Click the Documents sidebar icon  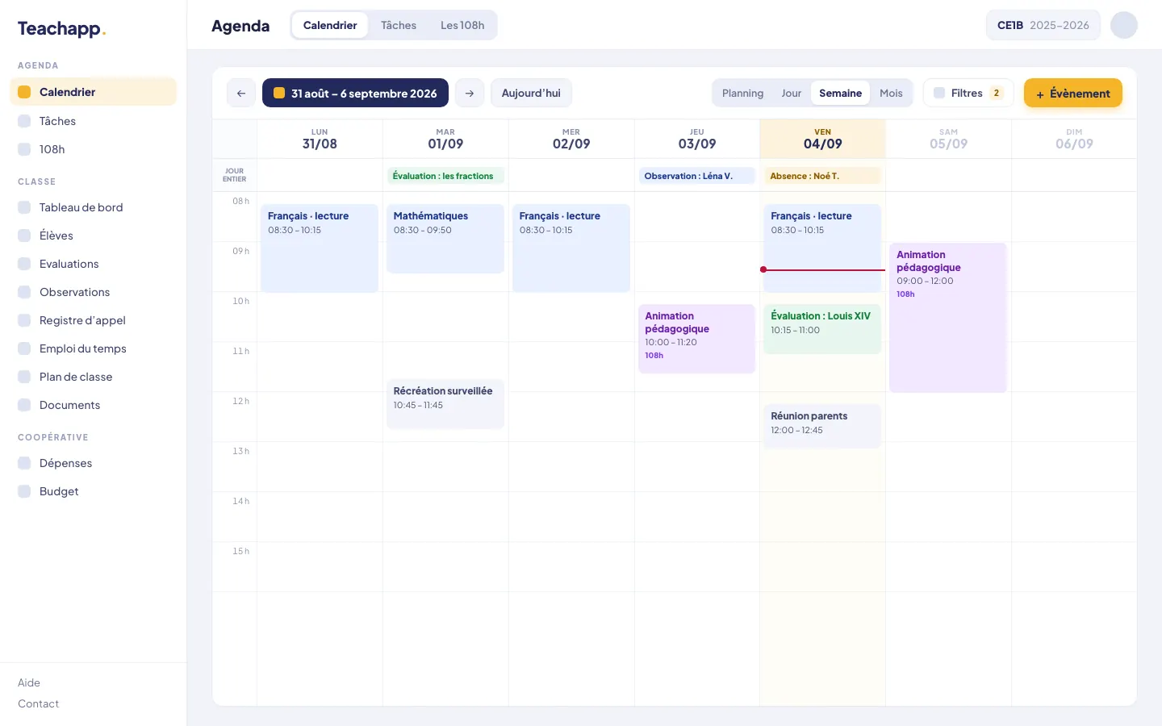24,405
